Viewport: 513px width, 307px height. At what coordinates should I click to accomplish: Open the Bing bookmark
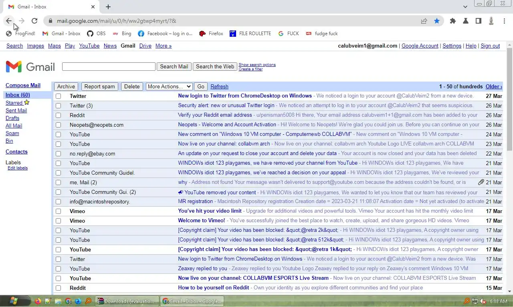[x=122, y=34]
